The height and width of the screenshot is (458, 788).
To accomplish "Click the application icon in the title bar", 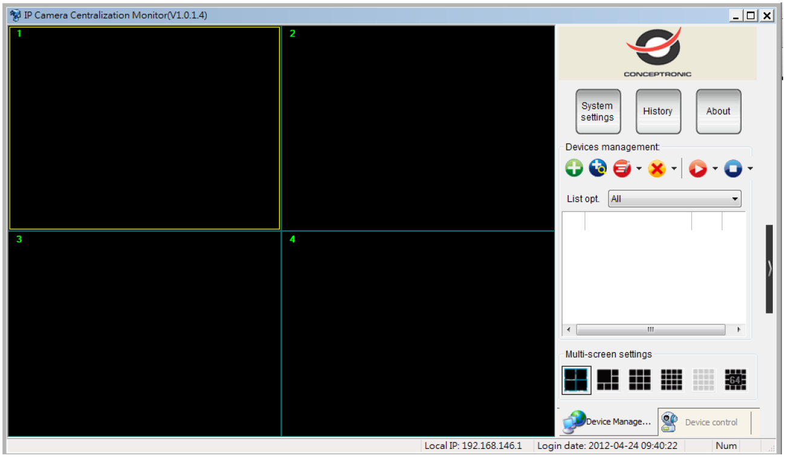I will coord(16,15).
